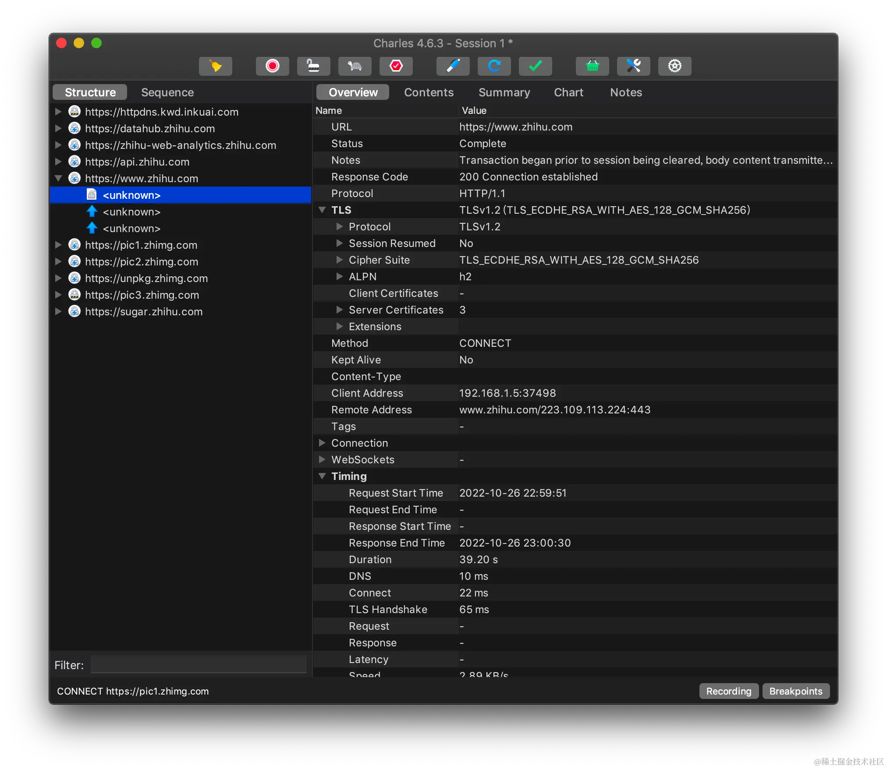Collapse the https://www.zhihu.com tree node
The height and width of the screenshot is (769, 887).
[x=58, y=178]
